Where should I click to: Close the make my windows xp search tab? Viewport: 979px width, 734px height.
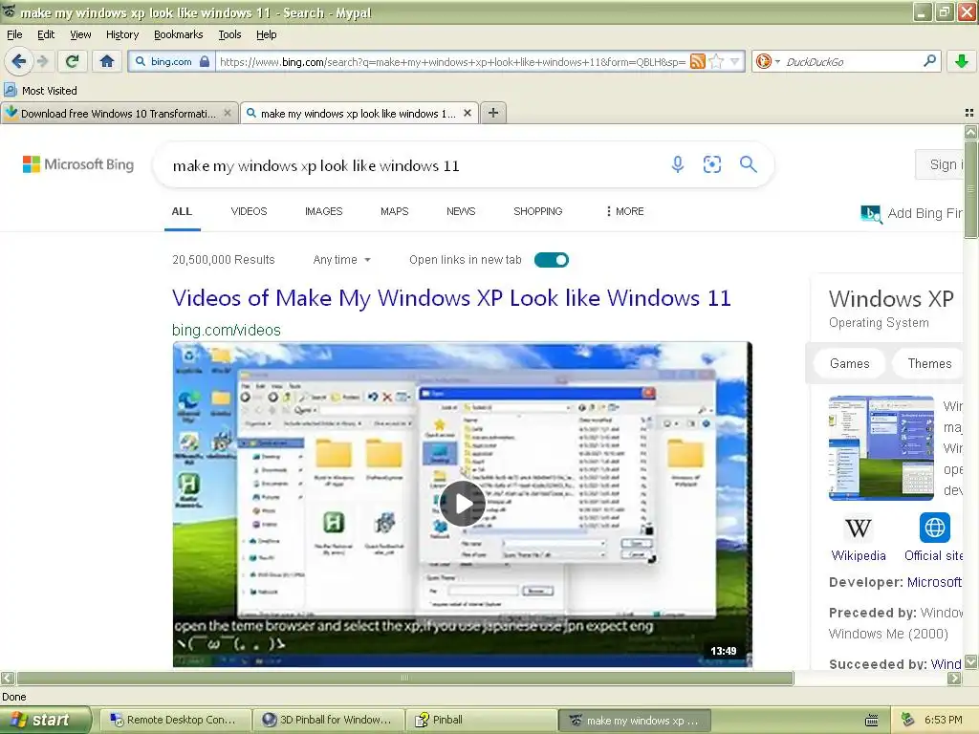point(467,113)
